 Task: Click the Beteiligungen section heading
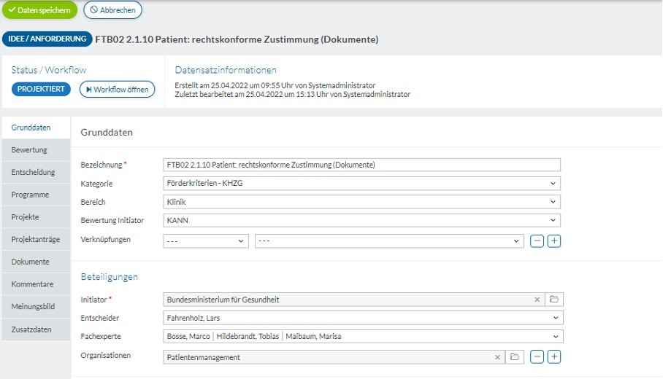point(109,277)
